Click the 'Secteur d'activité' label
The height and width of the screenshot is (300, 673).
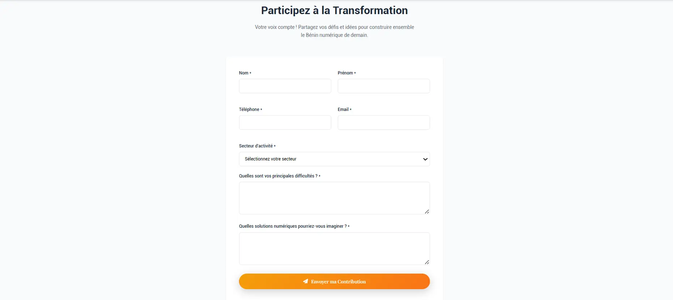pos(256,146)
